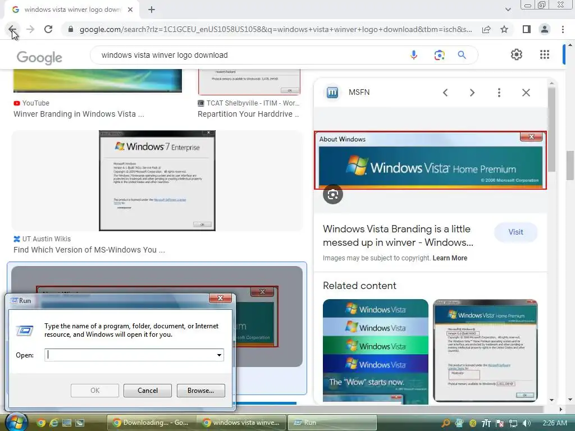Launch Chrome from quick launch
Viewport: 575px width, 431px height.
coord(40,423)
